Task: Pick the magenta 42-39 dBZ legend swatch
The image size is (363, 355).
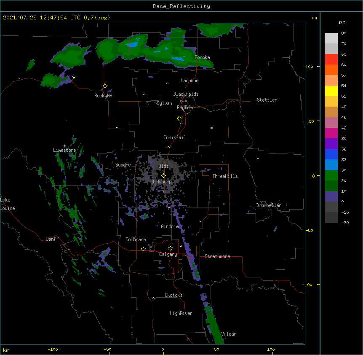Action: point(331,133)
